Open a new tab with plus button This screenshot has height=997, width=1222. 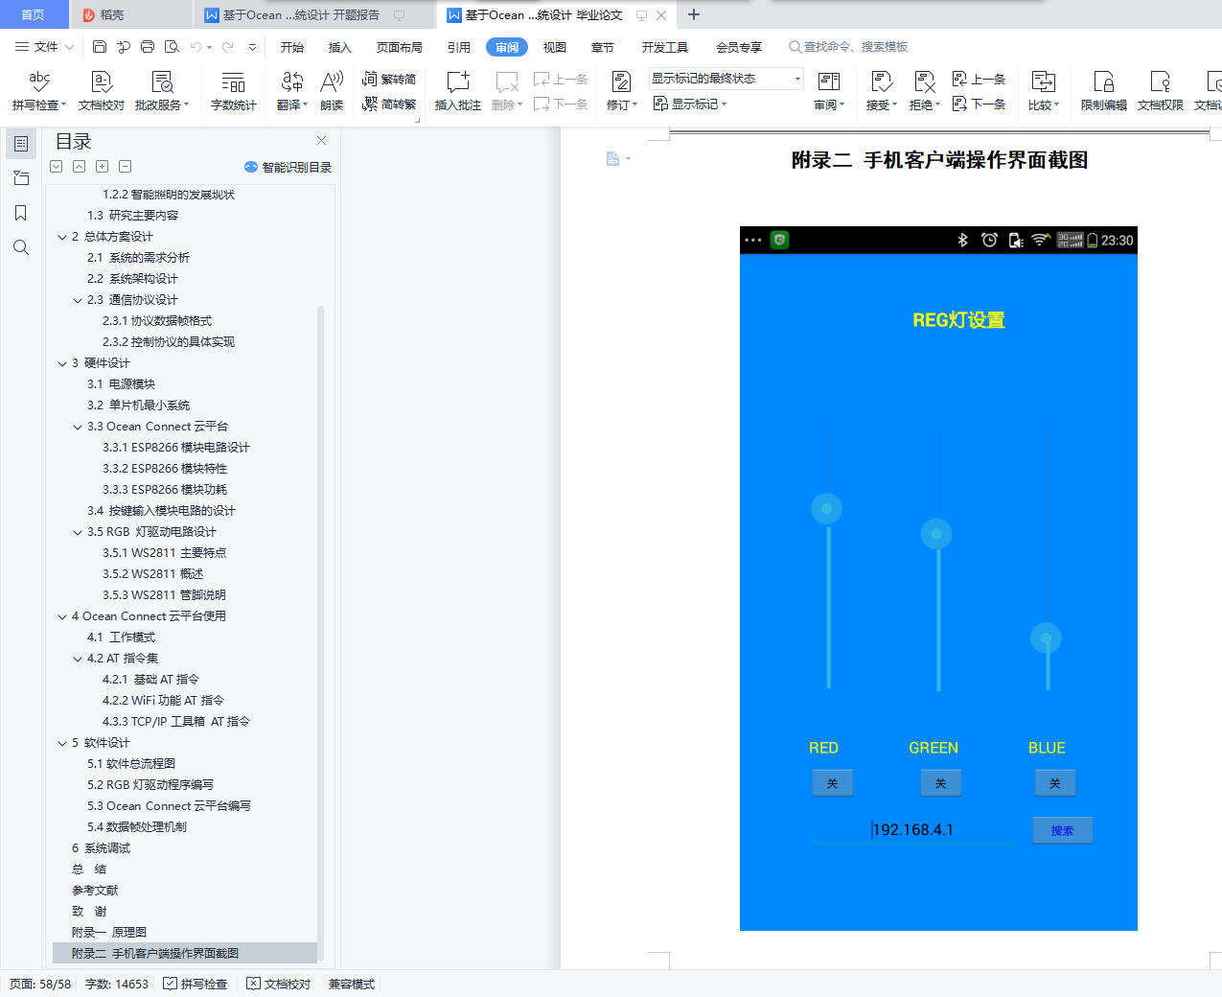point(694,14)
